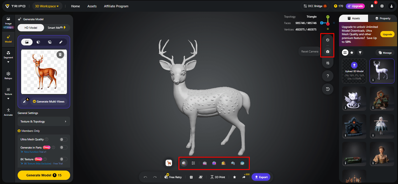398x184 pixels.
Task: Open the Retopo tool in the sidebar
Action: tap(8, 76)
